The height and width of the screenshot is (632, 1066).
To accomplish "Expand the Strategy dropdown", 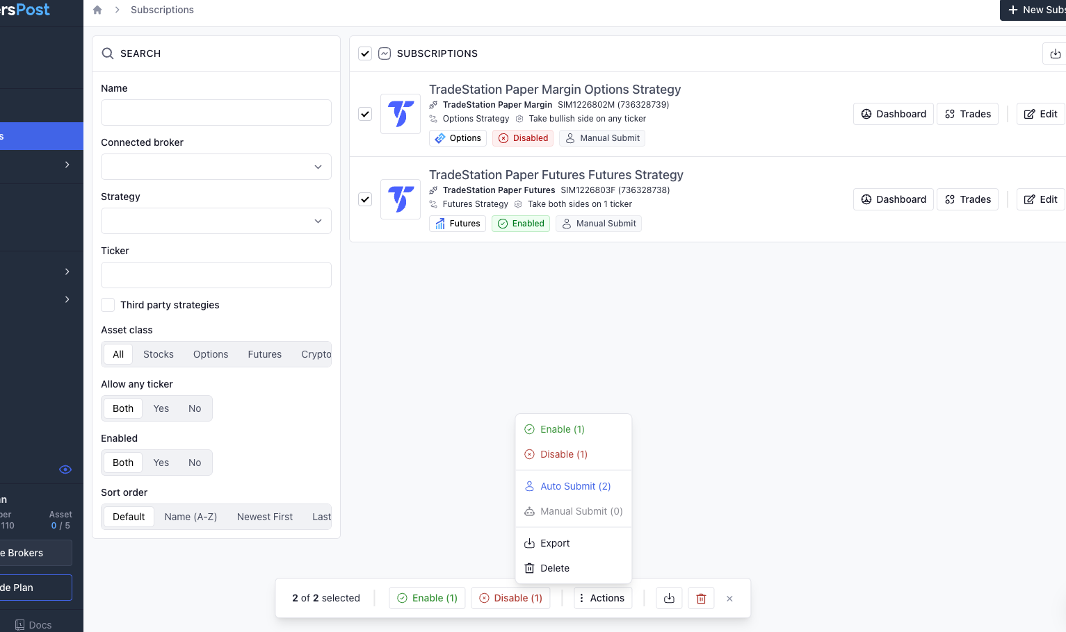I will [216, 221].
